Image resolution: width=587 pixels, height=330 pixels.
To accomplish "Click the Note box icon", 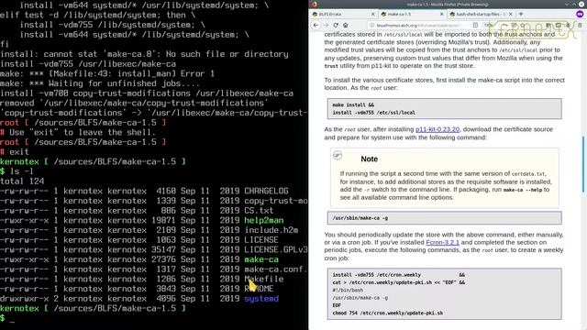I will (338, 155).
